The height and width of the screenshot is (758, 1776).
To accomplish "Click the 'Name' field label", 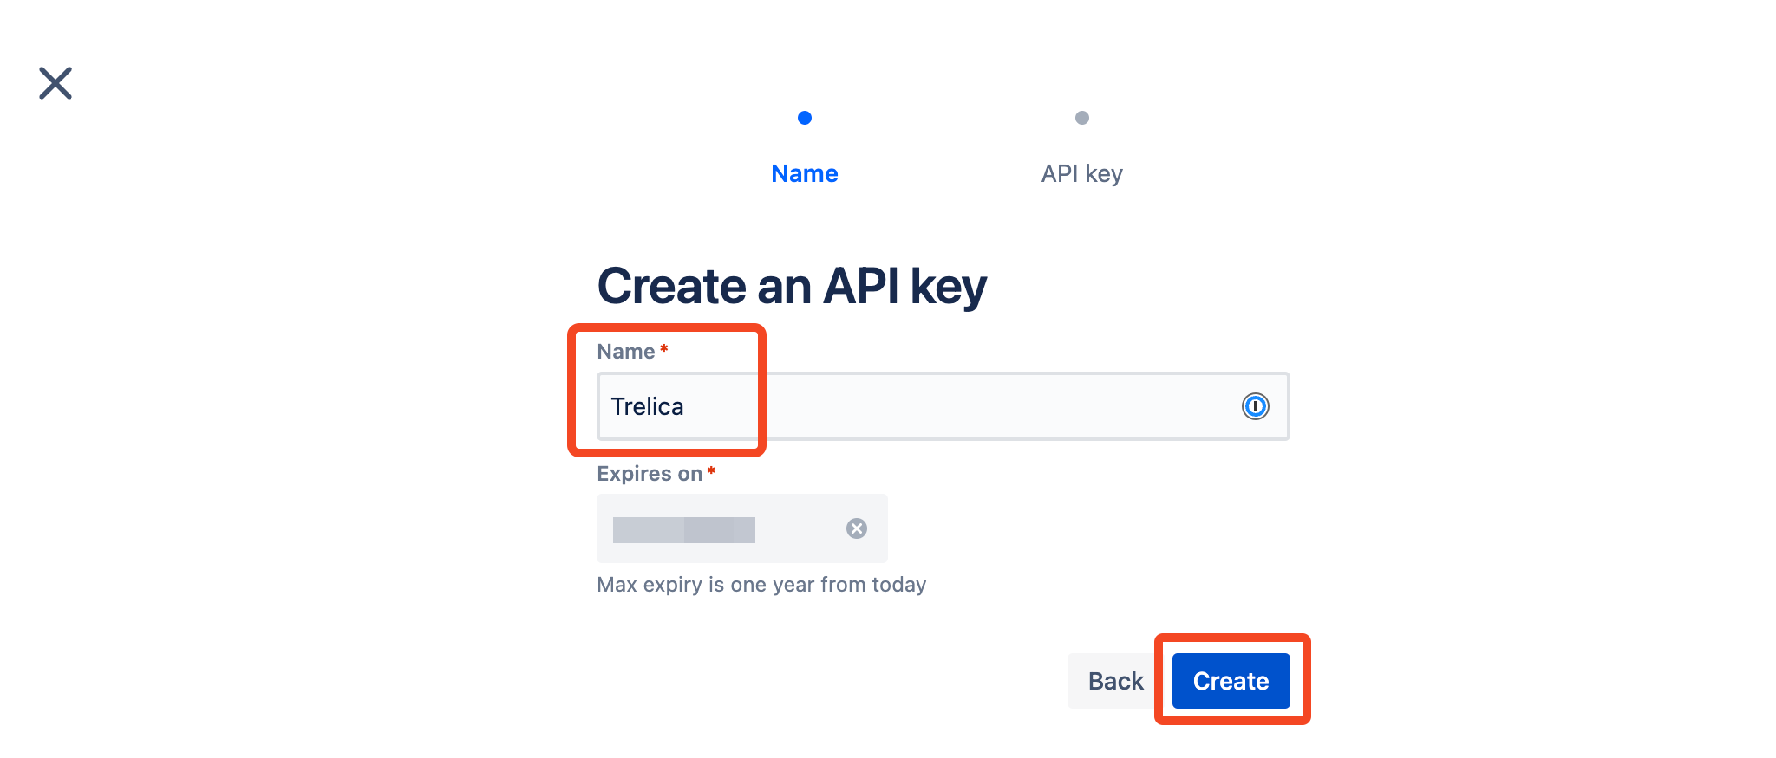I will [626, 352].
